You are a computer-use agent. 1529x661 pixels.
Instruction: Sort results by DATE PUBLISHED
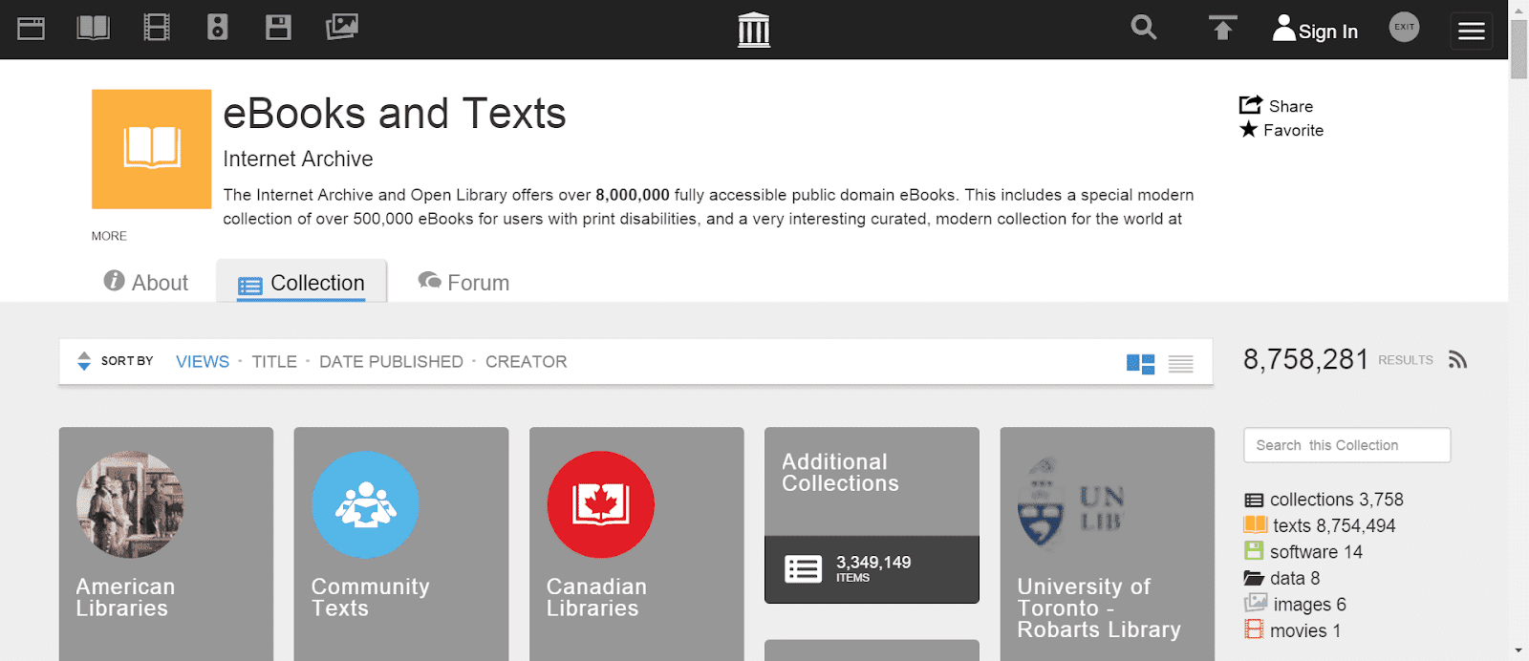(x=391, y=361)
